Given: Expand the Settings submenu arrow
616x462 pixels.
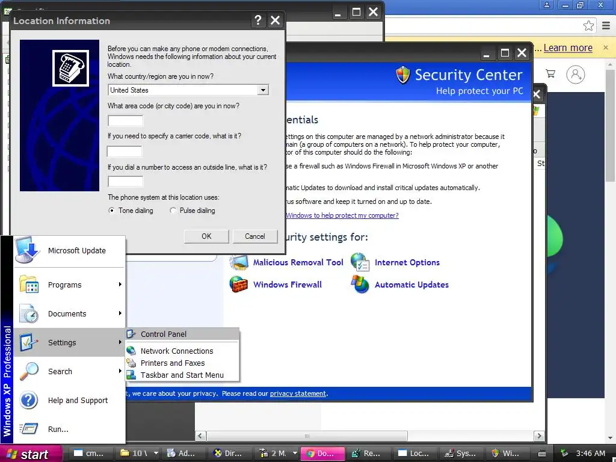Looking at the screenshot, I should (x=120, y=342).
